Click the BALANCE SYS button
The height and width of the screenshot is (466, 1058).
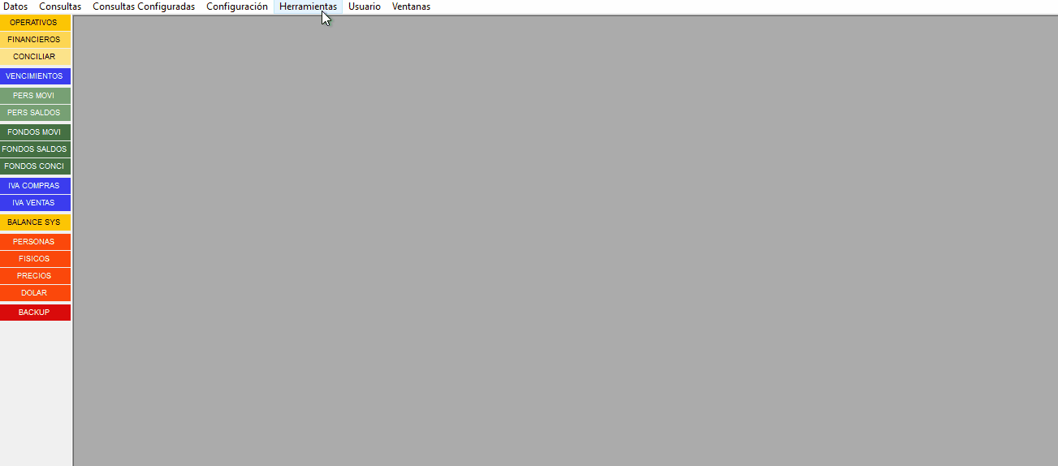tap(35, 222)
